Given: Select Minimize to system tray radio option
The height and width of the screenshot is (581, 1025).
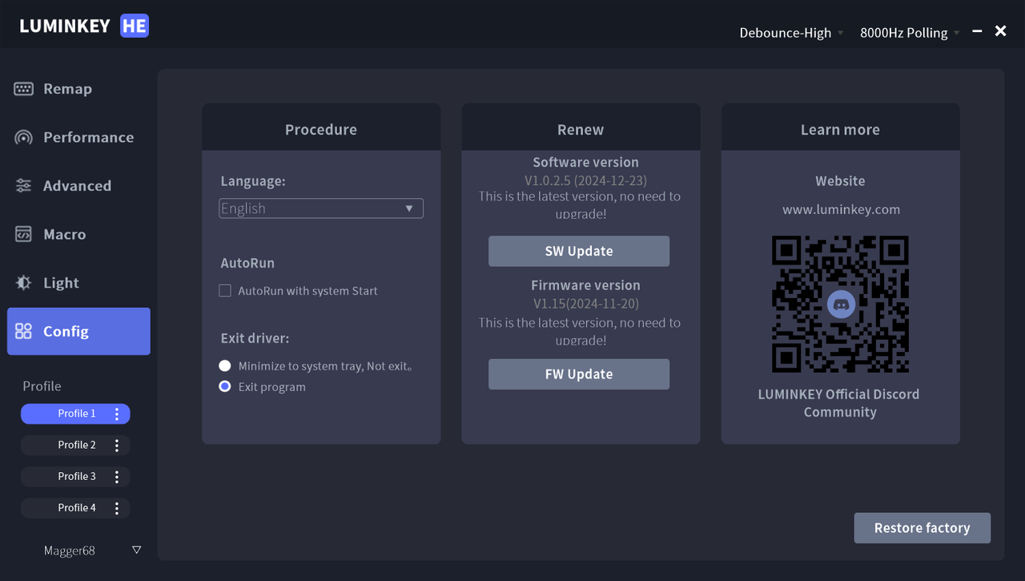Looking at the screenshot, I should (225, 365).
